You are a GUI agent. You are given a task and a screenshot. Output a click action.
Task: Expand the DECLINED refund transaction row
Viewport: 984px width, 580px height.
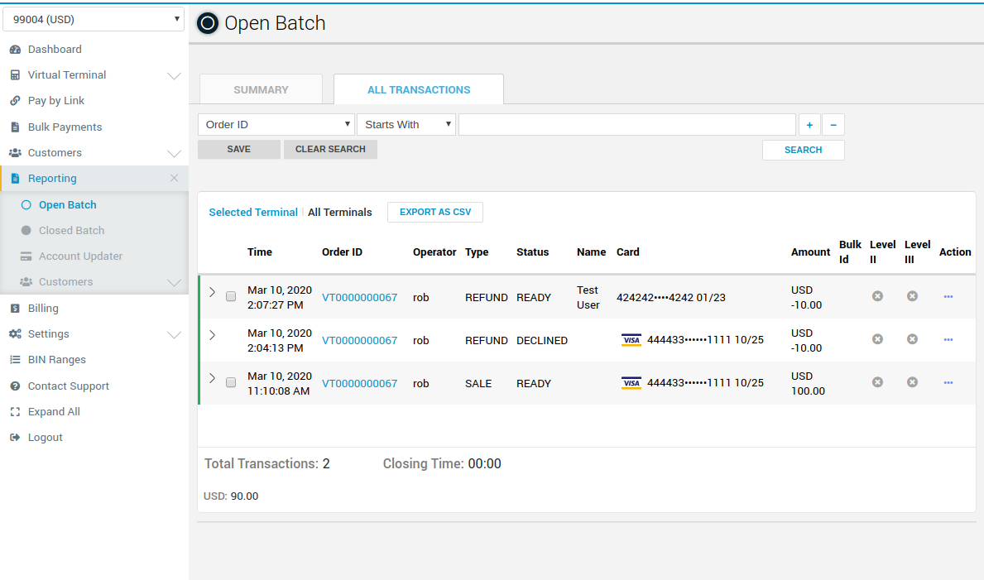(x=212, y=335)
